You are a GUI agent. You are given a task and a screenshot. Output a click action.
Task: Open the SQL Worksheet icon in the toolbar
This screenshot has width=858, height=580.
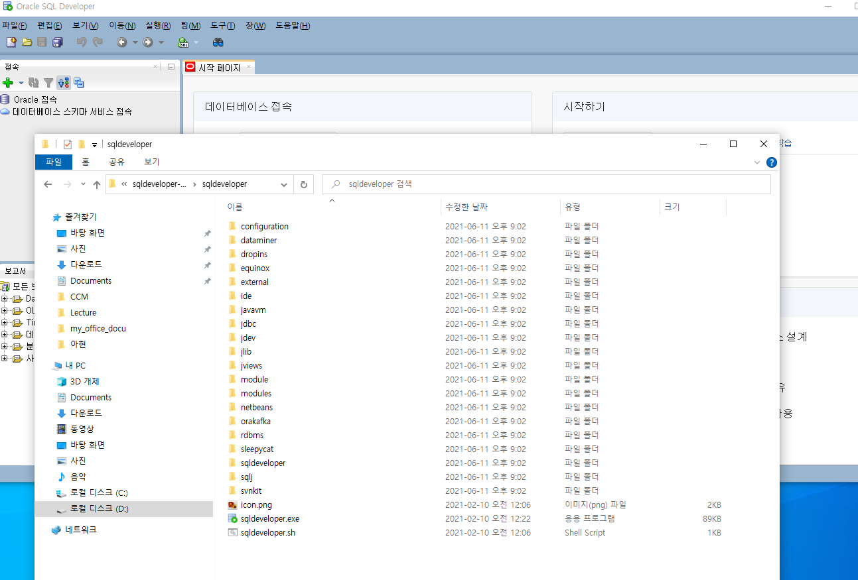coord(183,42)
